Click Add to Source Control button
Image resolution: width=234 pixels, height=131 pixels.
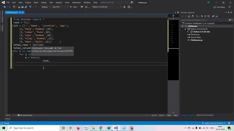coord(214,123)
